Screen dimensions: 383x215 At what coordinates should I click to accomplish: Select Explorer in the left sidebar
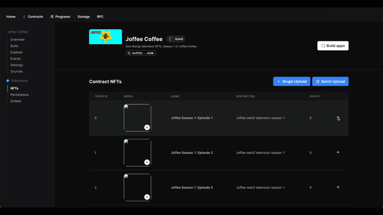coord(17,52)
